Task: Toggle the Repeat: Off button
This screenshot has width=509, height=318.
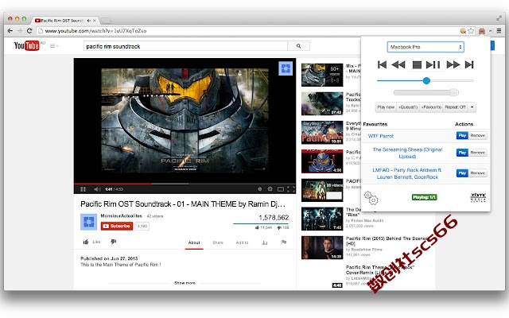Action: tap(455, 107)
